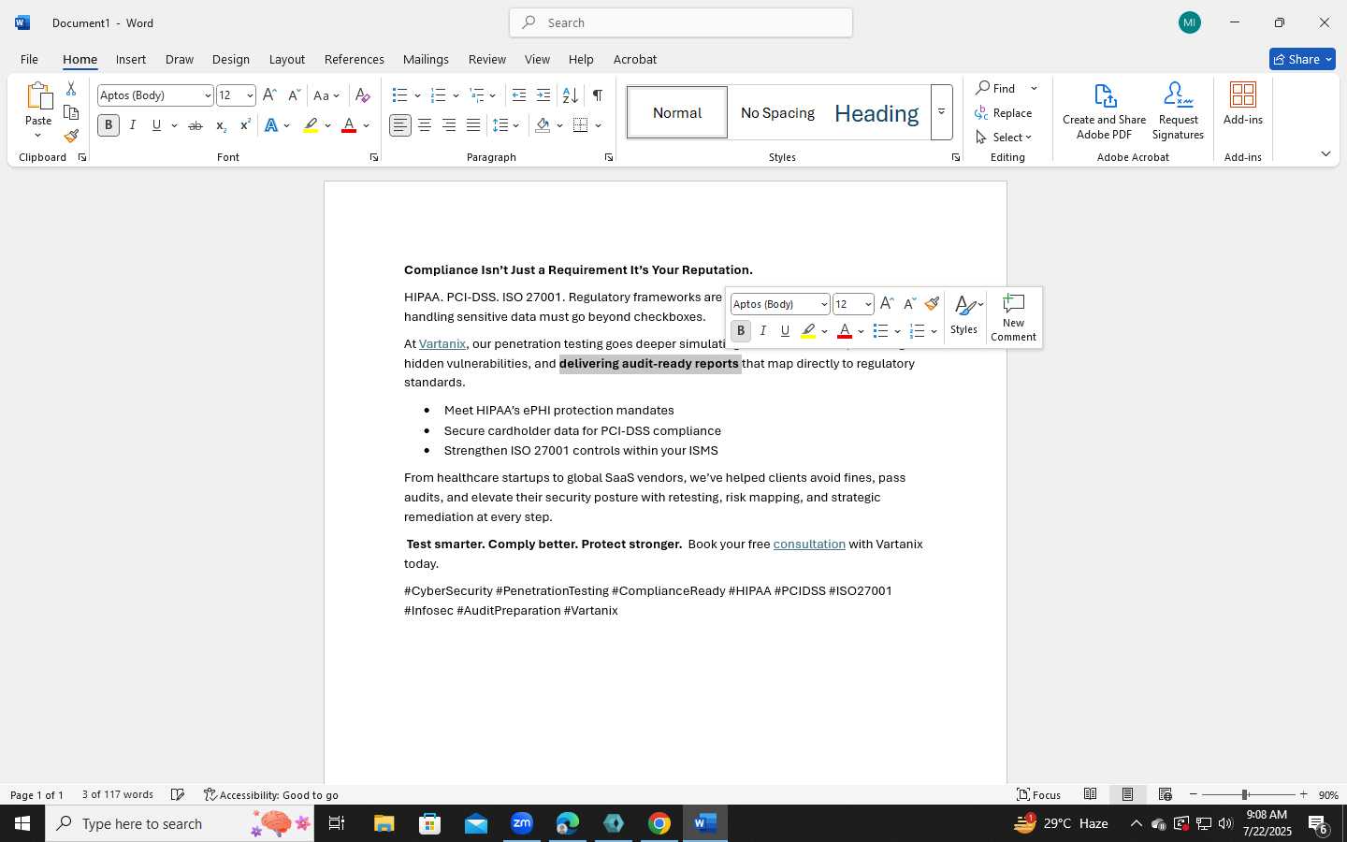Toggle Italic in the mini toolbar

coord(763,330)
